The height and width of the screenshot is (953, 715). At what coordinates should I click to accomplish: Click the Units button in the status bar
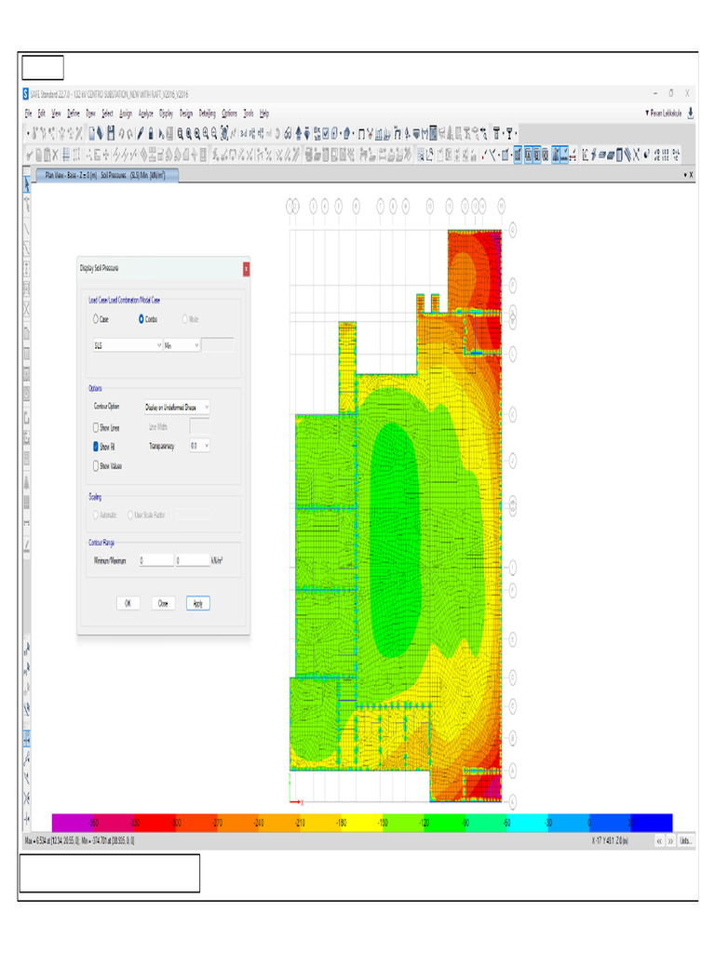click(x=685, y=841)
